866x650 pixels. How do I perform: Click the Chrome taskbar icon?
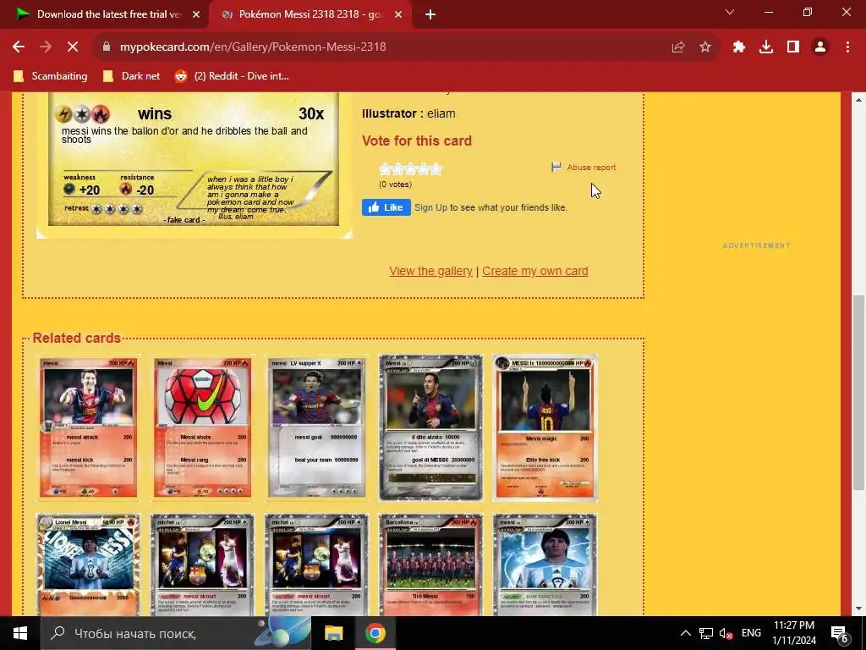tap(375, 633)
